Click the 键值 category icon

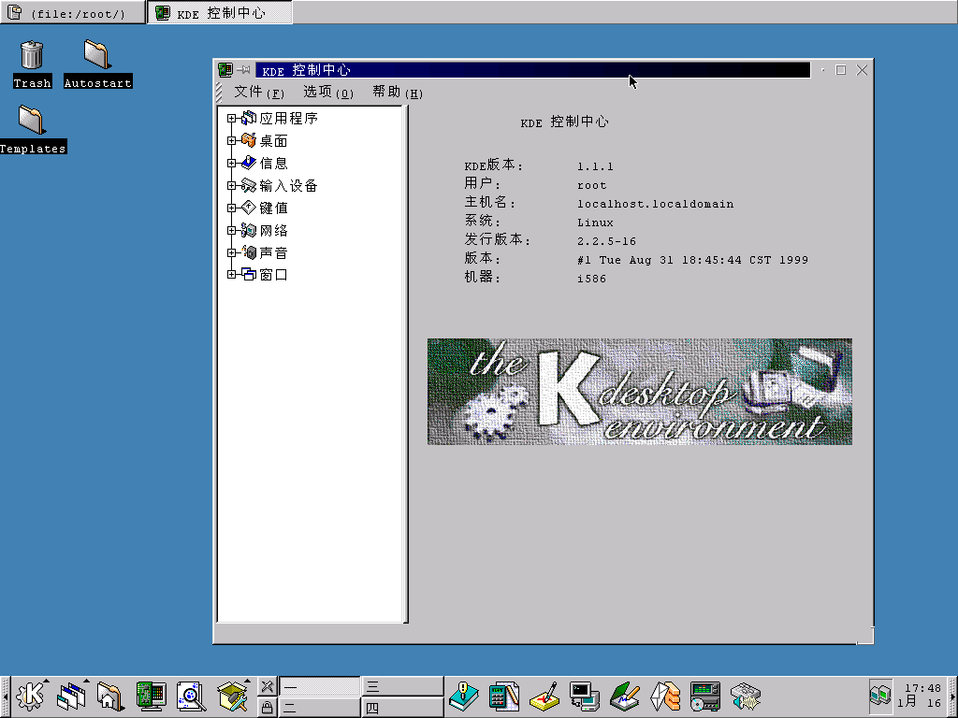click(249, 208)
